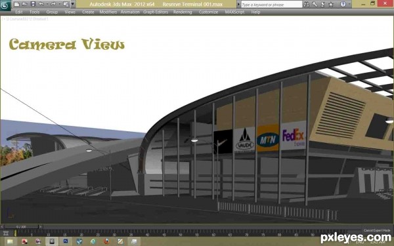
Task: Open the undo history dropdown arrow
Action: [47, 4]
